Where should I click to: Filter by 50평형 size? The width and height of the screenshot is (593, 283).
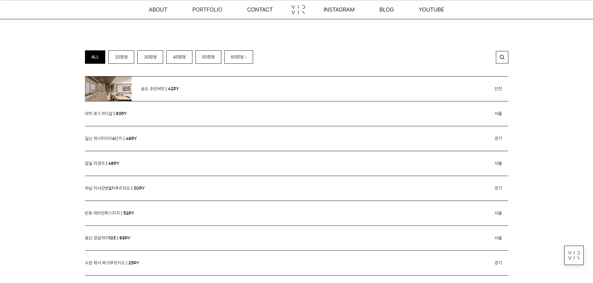pos(208,57)
